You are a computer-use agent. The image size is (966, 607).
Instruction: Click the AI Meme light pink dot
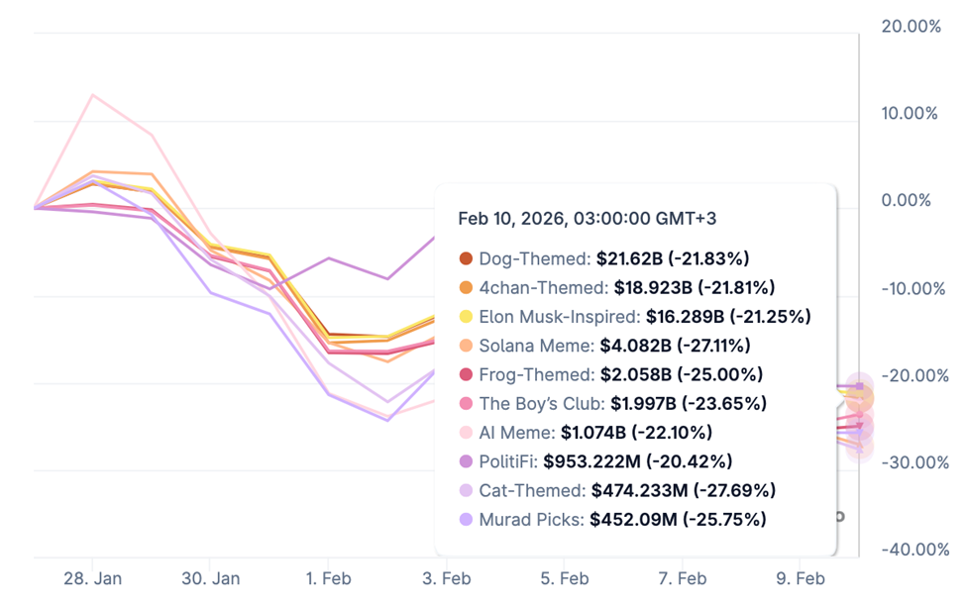click(x=466, y=433)
